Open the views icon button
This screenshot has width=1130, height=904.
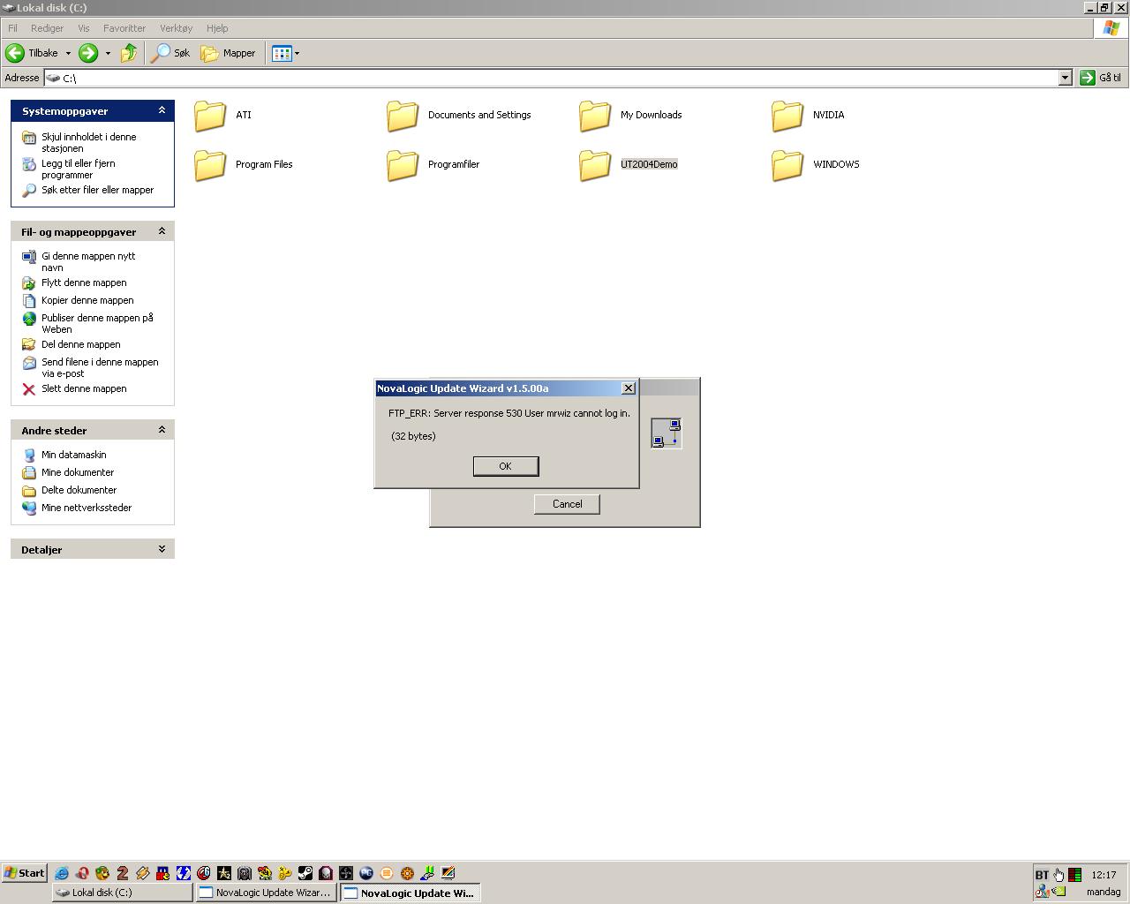click(282, 53)
